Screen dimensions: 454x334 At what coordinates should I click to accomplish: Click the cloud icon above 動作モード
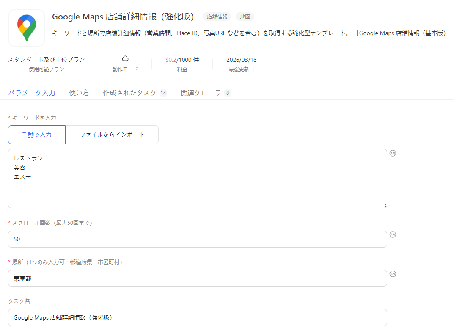click(125, 58)
